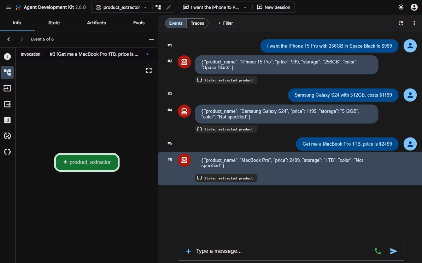This screenshot has height=263, width=422.
Task: Toggle the light/dark theme sun icon
Action: click(x=401, y=7)
